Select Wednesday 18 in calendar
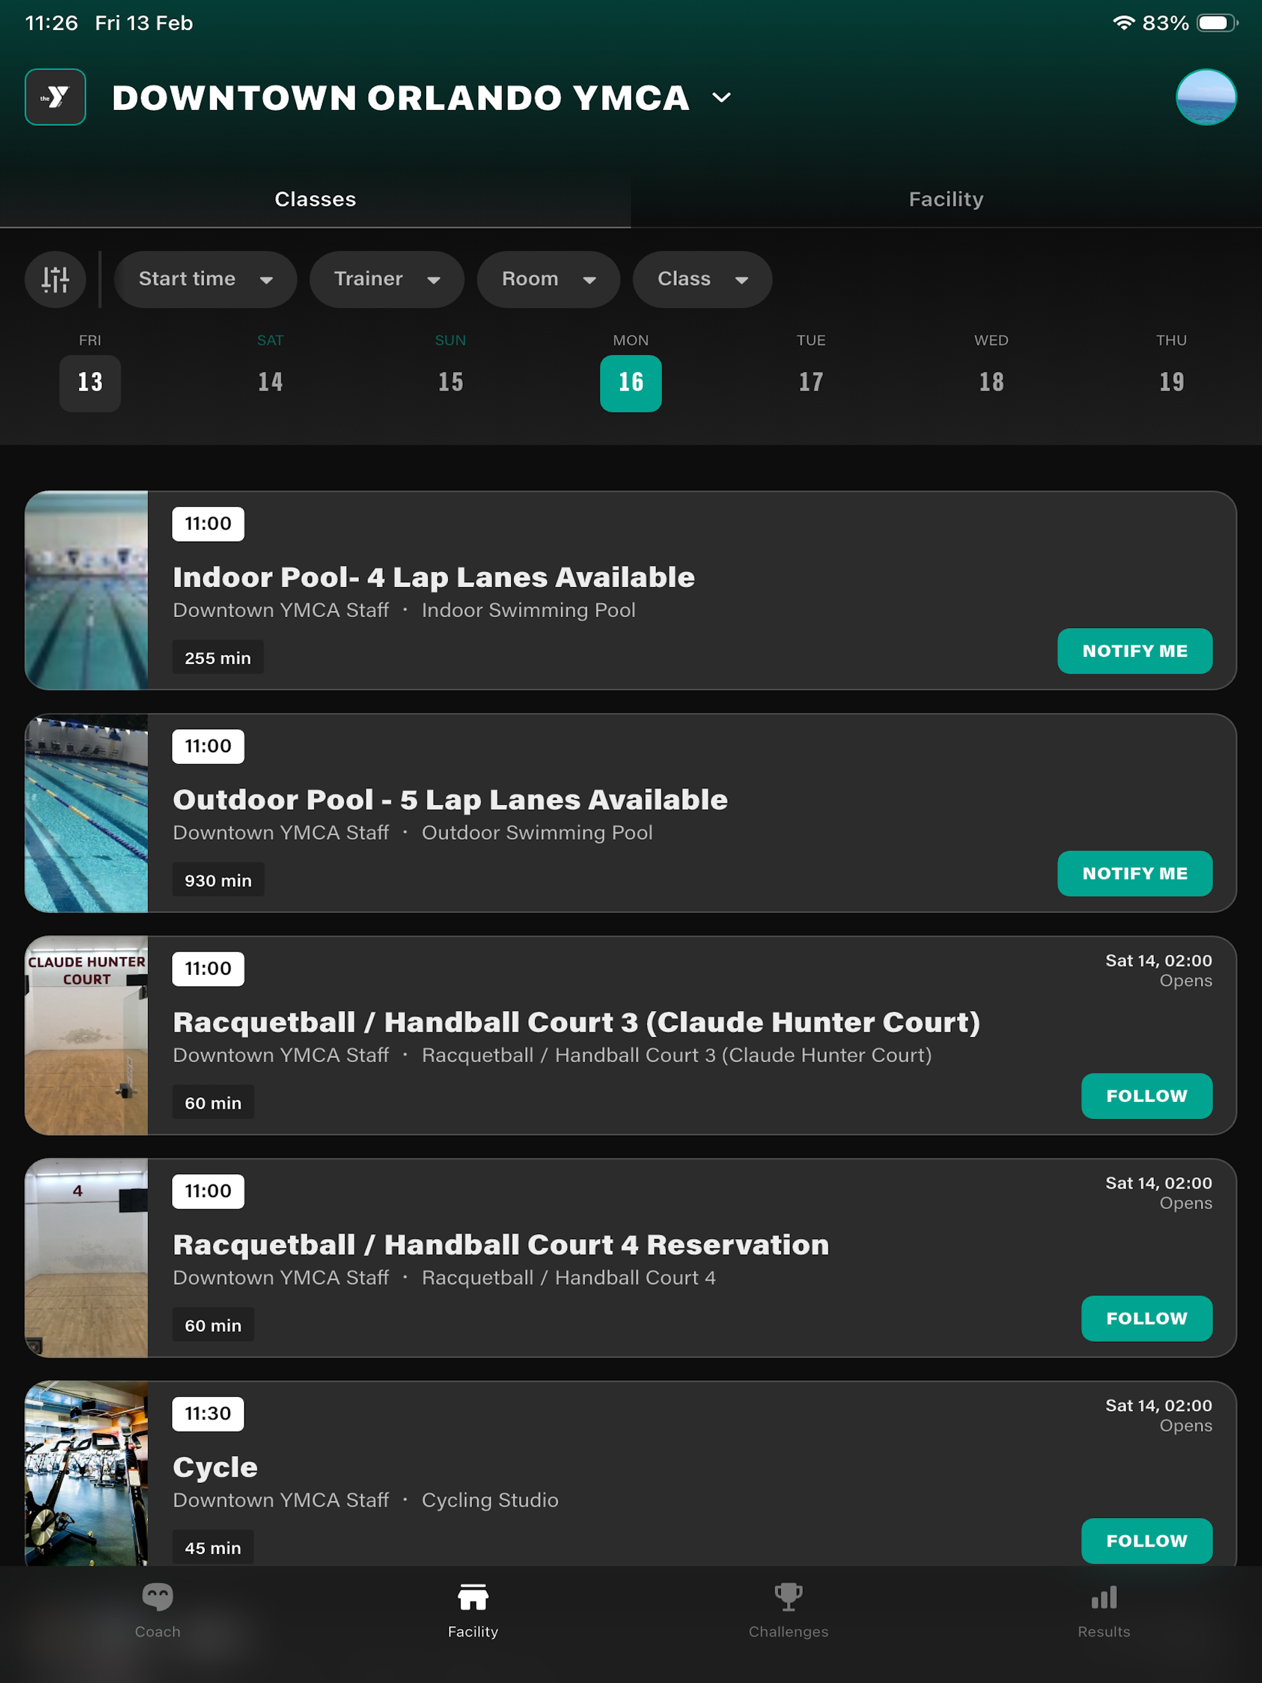Image resolution: width=1262 pixels, height=1683 pixels. click(x=991, y=383)
